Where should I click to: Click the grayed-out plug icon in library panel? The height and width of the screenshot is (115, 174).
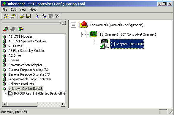12,29
